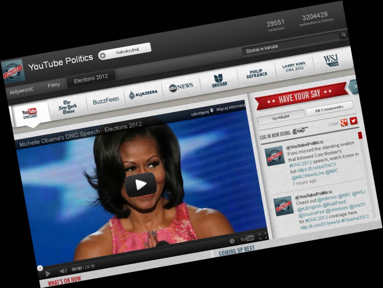383x288 pixels.
Task: Click the avatar of the Cory Booker tweet
Action: (x=274, y=157)
